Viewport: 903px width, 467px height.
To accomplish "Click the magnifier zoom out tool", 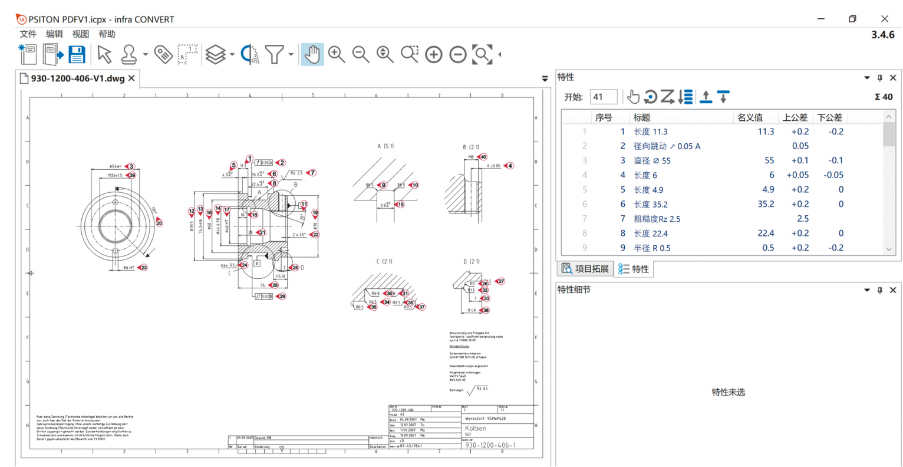I will [361, 54].
